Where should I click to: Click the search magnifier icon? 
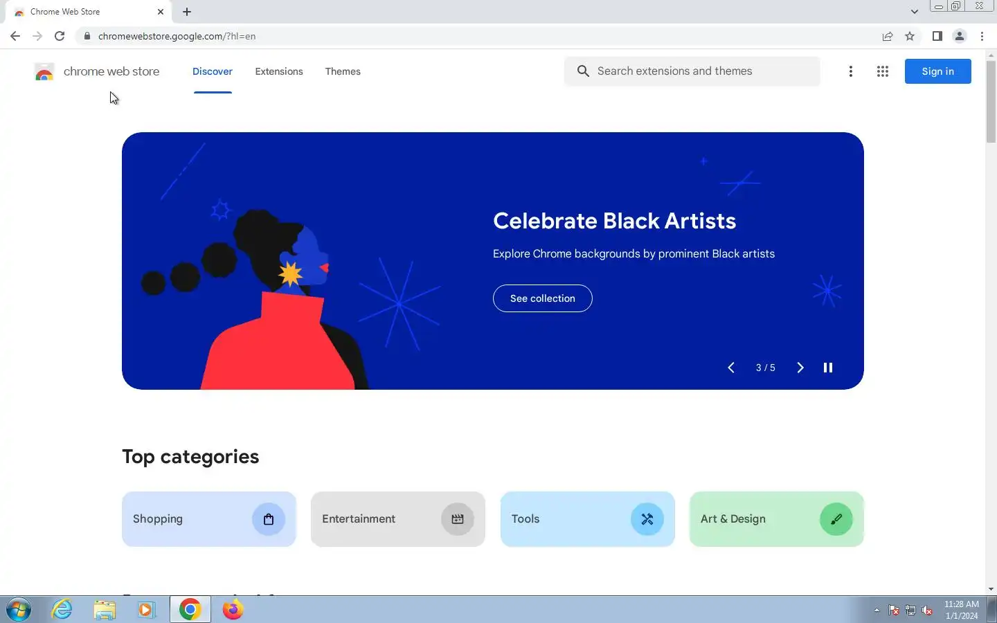coord(583,71)
